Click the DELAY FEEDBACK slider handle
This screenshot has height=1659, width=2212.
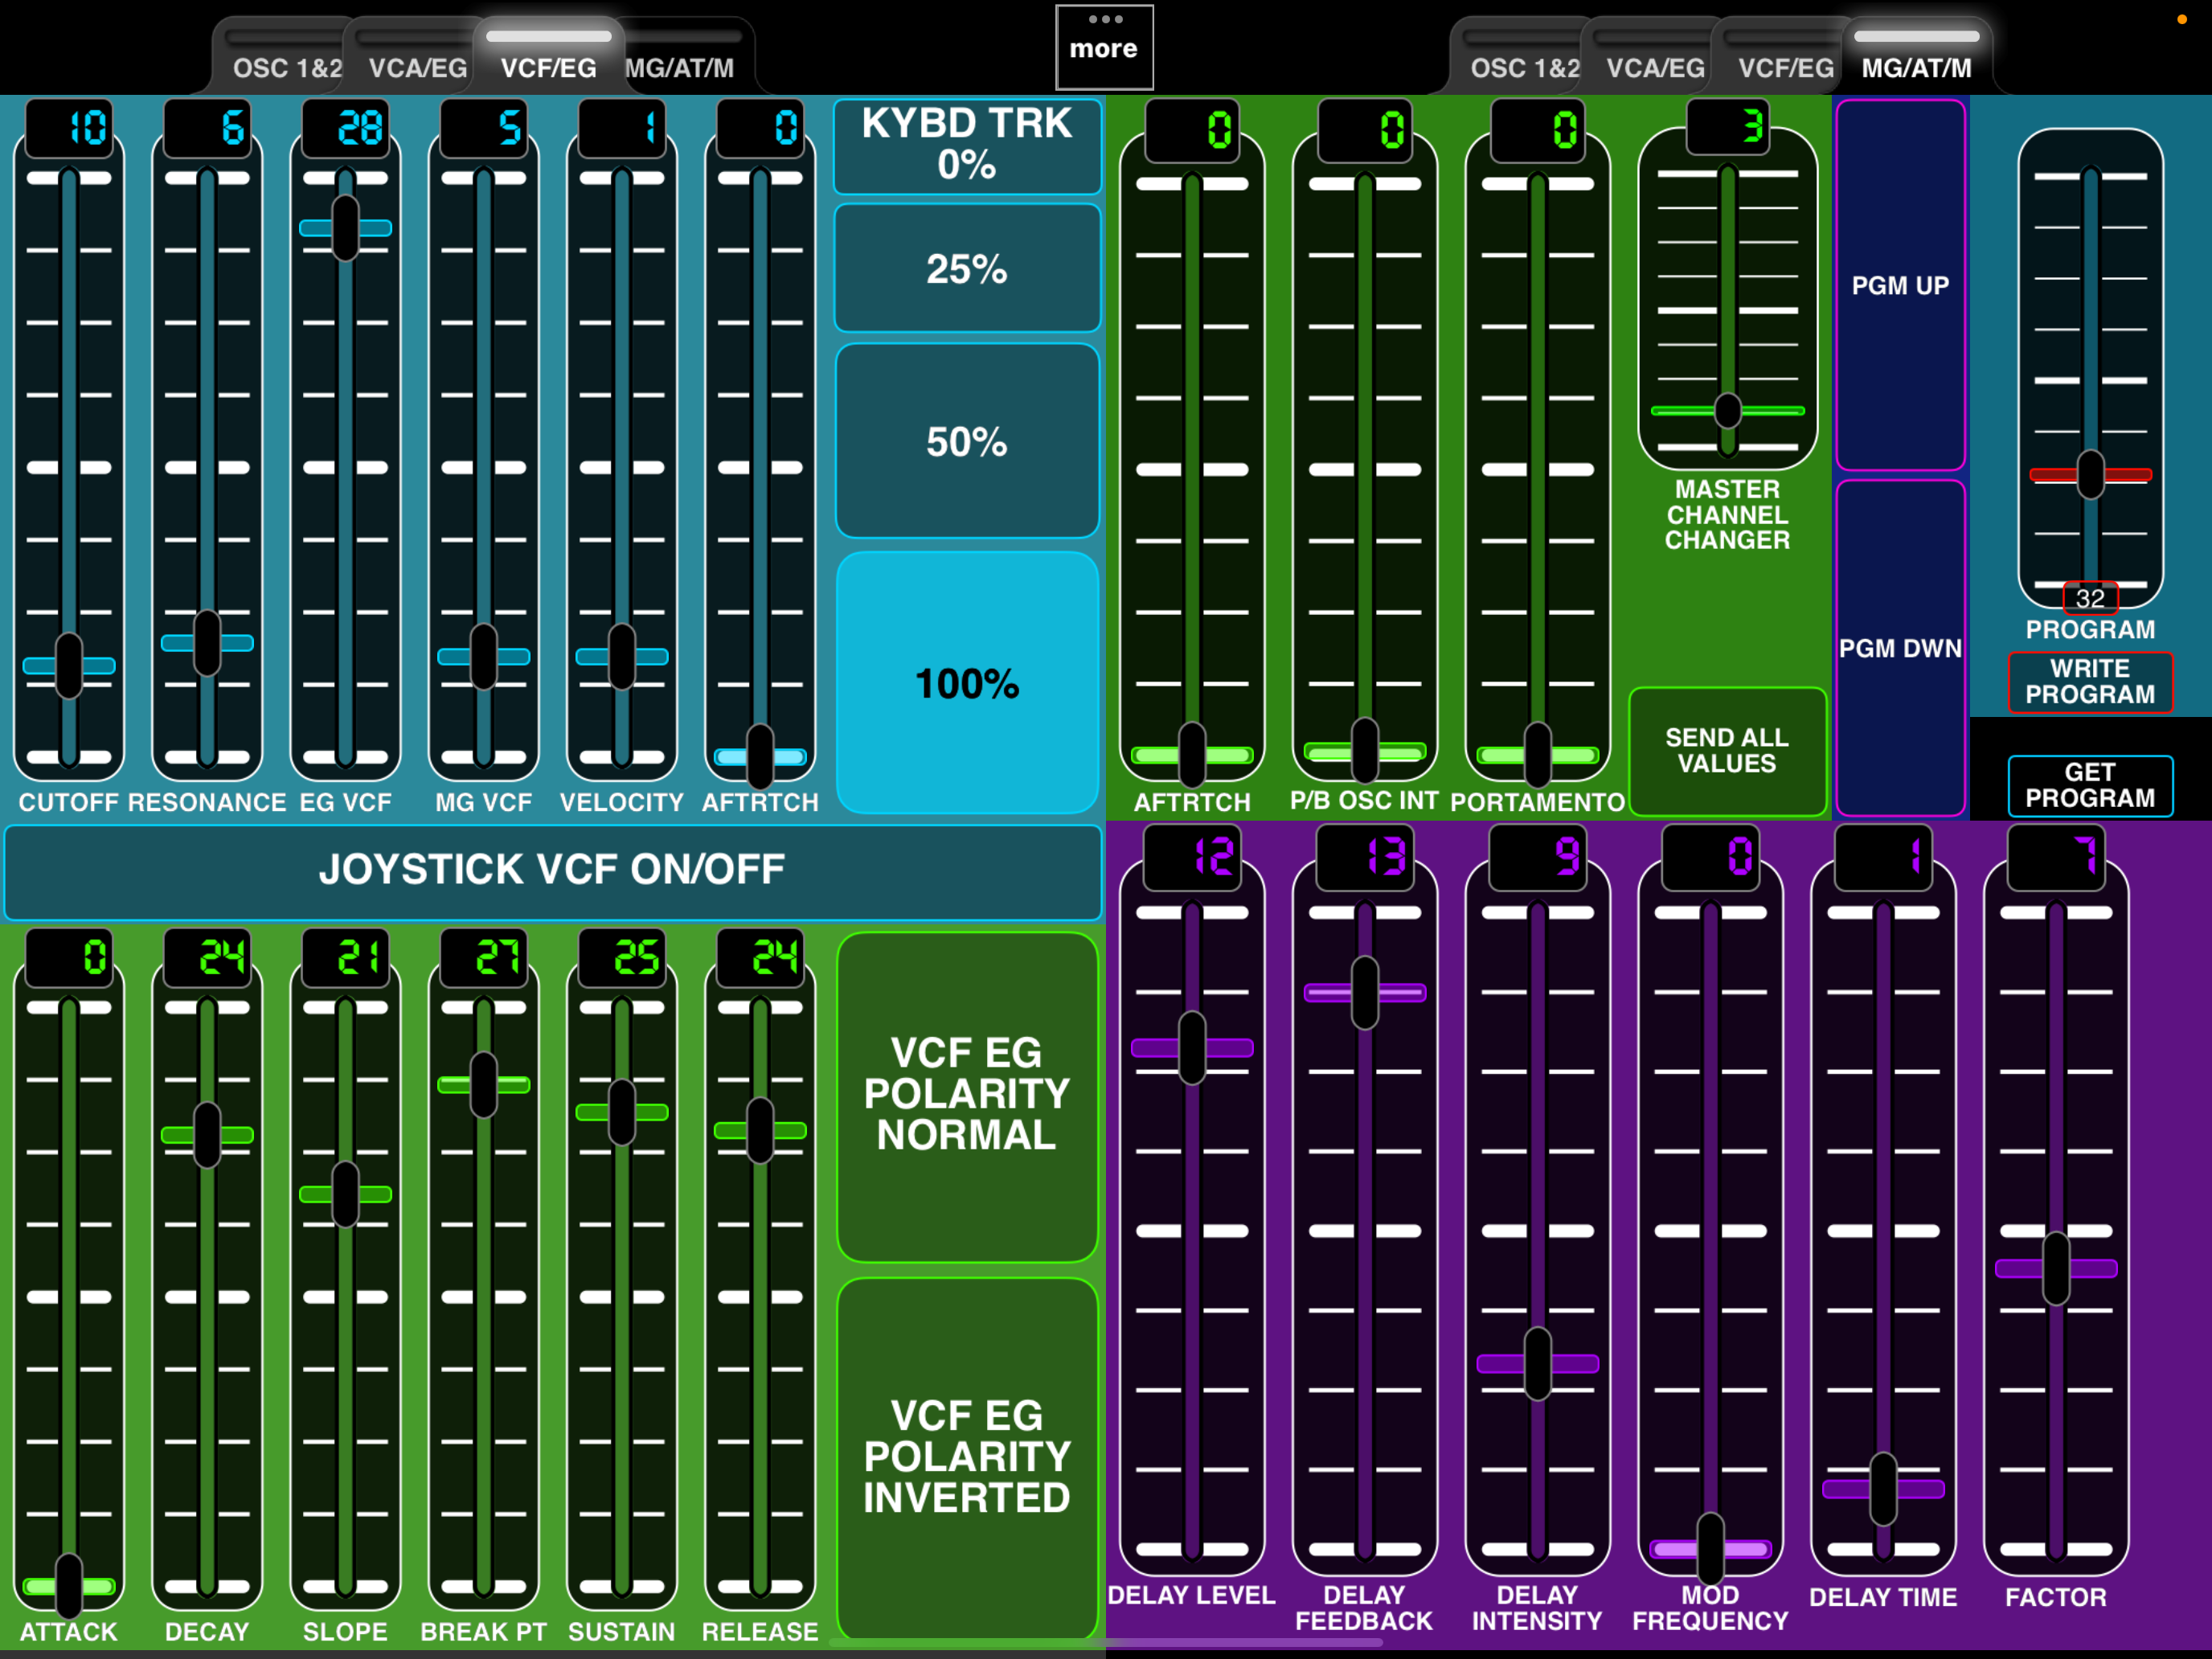point(1365,993)
